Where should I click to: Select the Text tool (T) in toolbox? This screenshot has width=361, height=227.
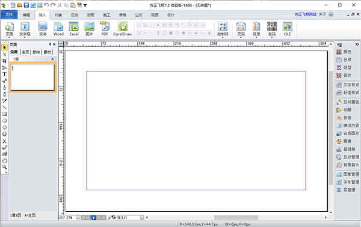coord(4,74)
